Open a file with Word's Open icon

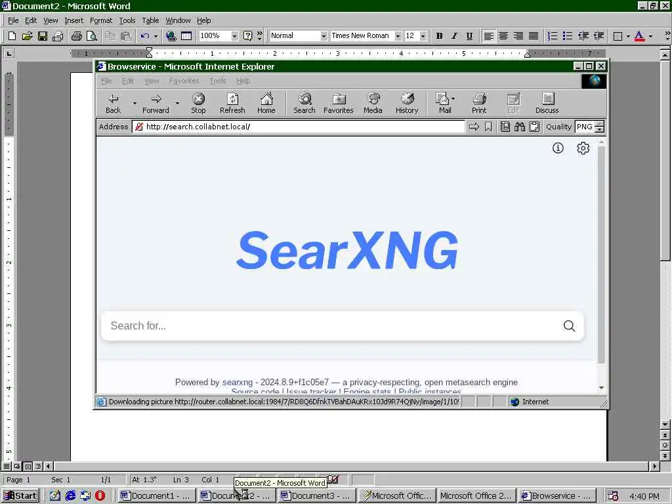[x=27, y=36]
